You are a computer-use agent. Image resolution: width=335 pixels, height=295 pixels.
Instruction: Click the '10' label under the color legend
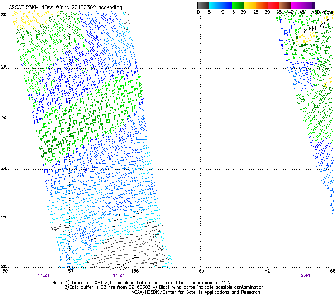click(x=221, y=12)
